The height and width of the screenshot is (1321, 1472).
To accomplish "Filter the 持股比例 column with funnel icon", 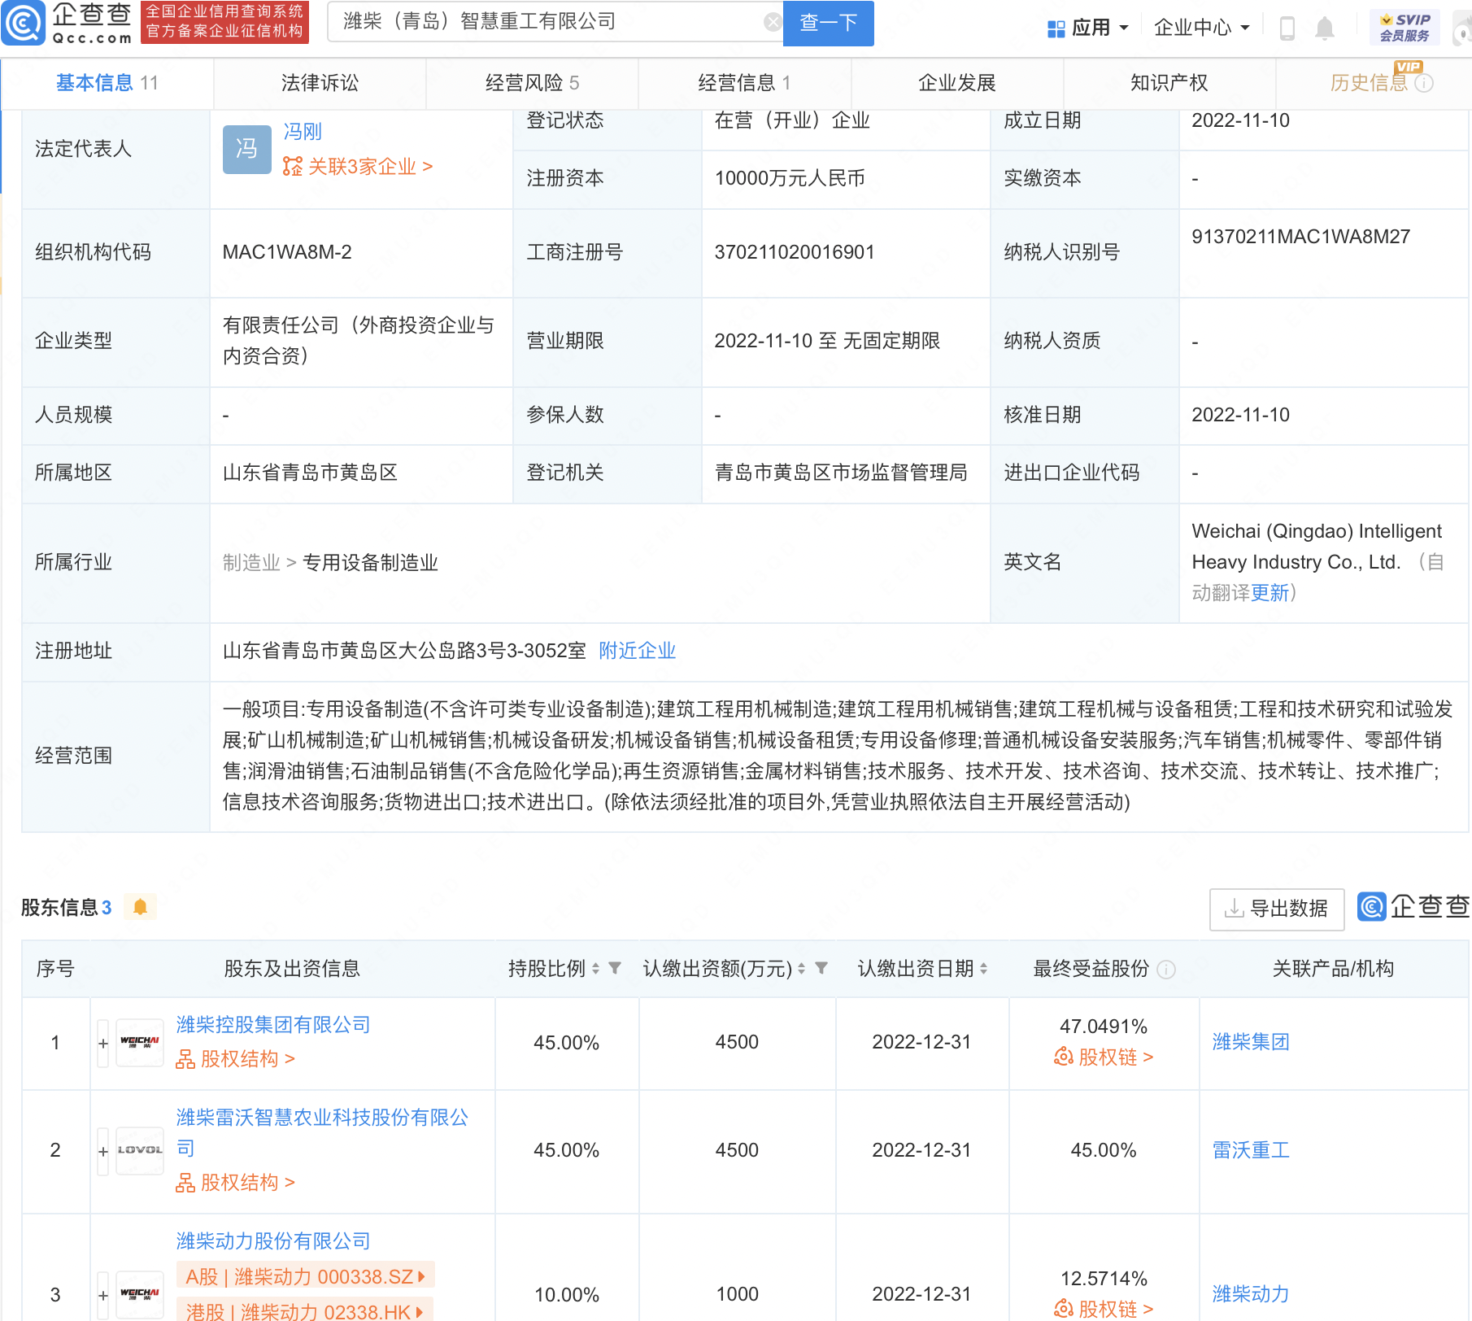I will click(x=615, y=968).
